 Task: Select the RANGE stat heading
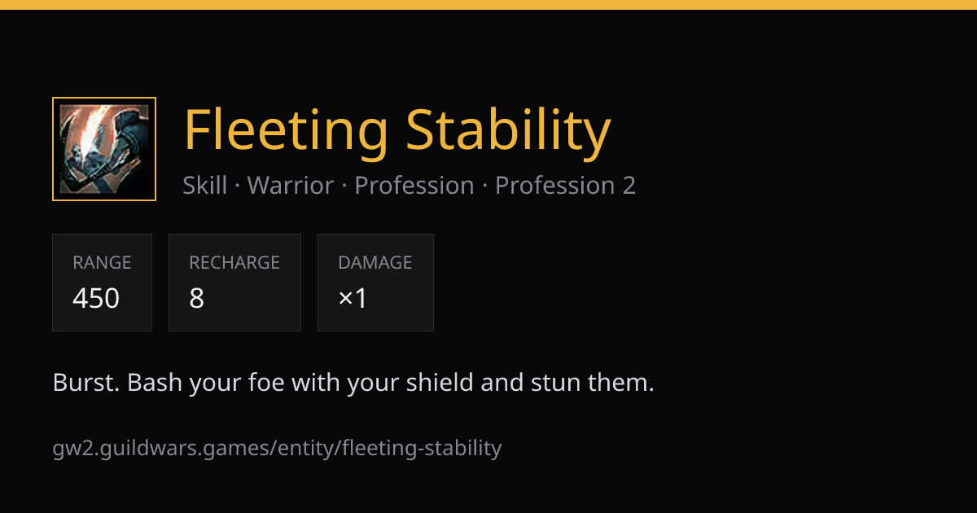click(x=102, y=263)
